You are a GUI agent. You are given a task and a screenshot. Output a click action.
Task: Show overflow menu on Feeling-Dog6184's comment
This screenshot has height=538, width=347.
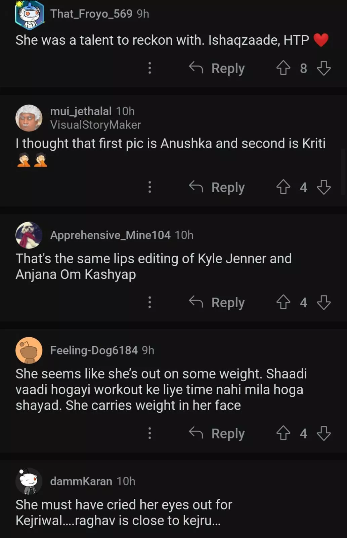[x=150, y=433]
